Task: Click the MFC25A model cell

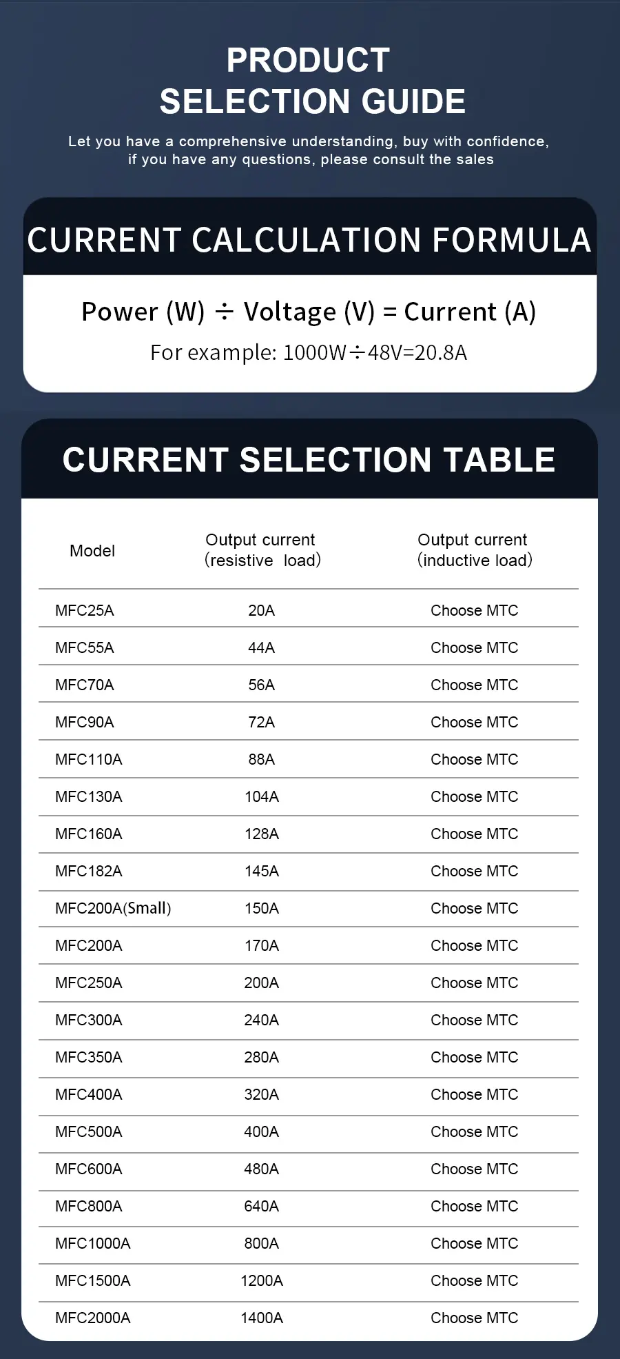Action: 85,610
